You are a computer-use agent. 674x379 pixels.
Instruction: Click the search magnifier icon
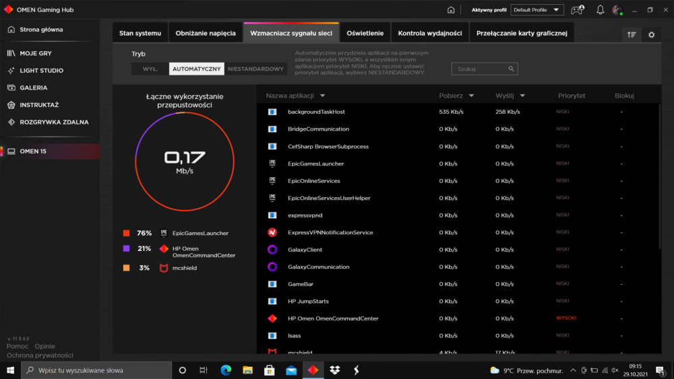tap(511, 69)
